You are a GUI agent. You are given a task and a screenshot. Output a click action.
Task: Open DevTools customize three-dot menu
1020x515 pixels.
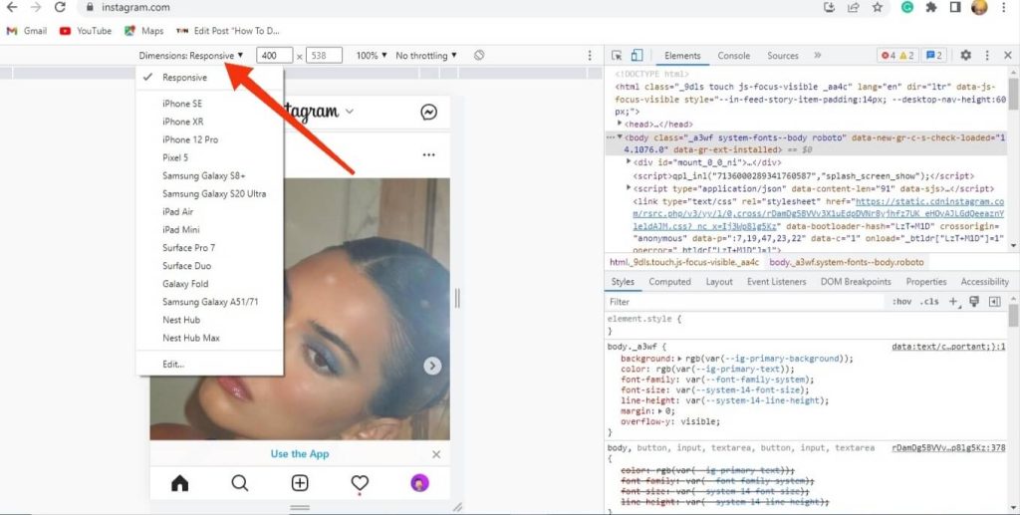(x=987, y=55)
